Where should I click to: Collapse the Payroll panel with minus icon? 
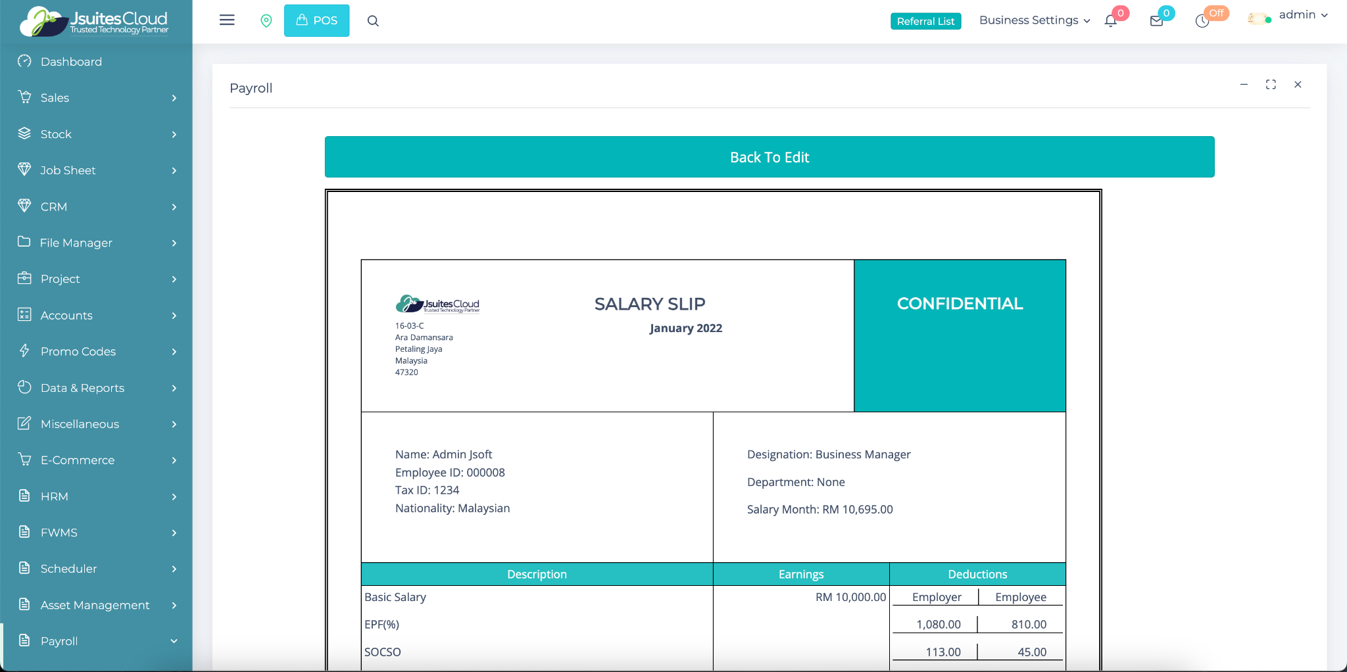(1244, 85)
